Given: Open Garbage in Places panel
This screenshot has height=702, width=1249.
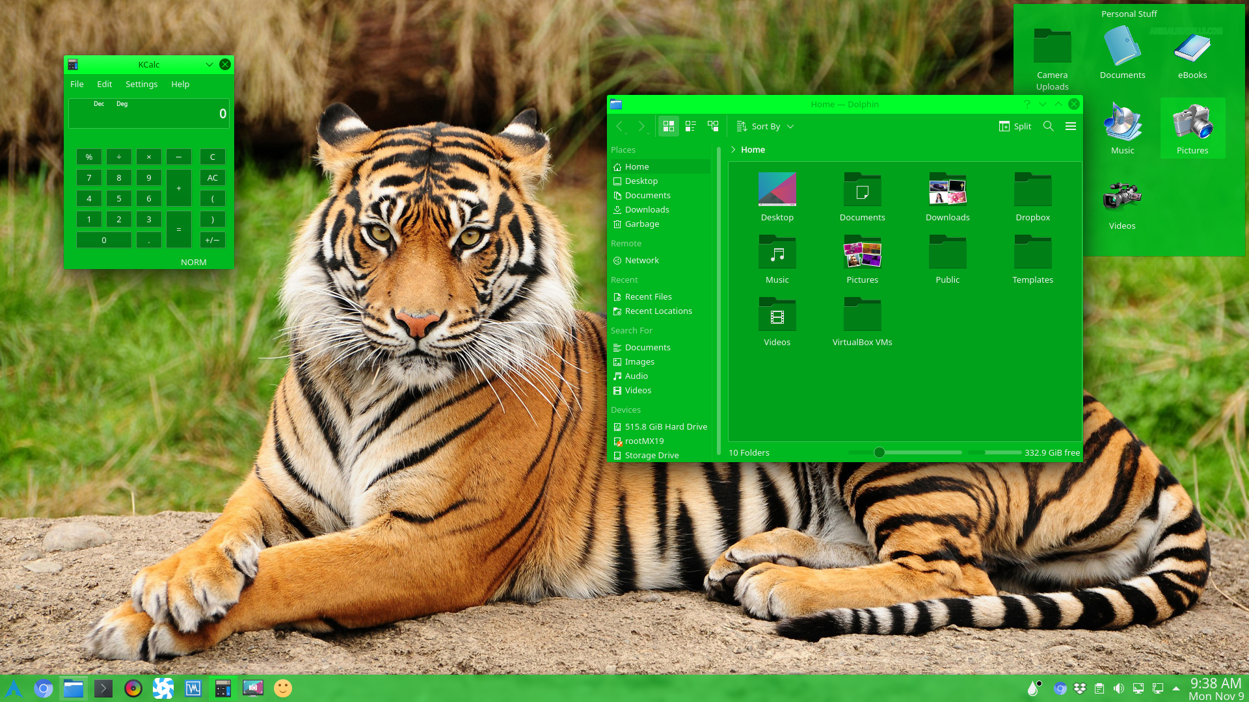Looking at the screenshot, I should coord(660,224).
